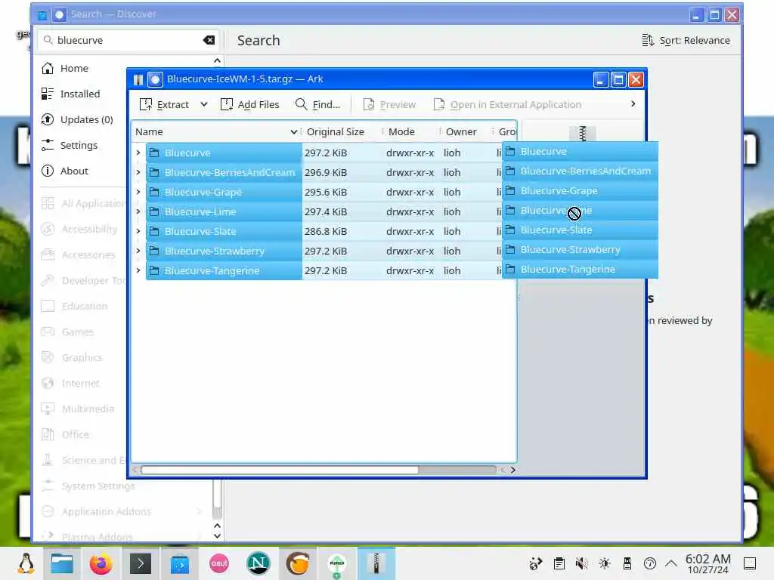Viewport: 774px width, 580px height.
Task: Select Bluecurve-Tangerine in archive list
Action: pos(224,271)
